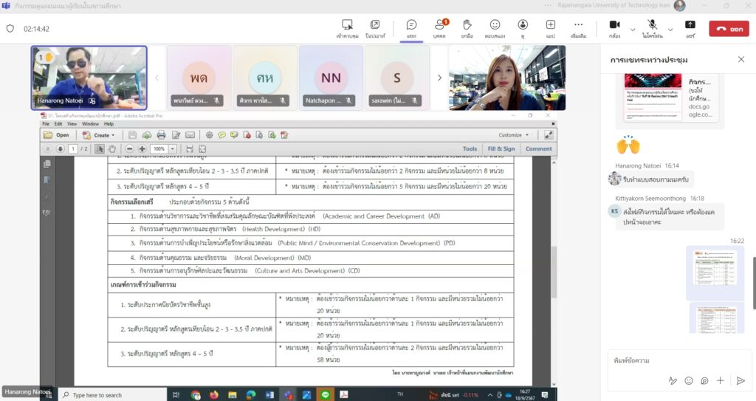Screen dimensions: 756x401
Task: Open the Chat panel icon in meeting toolbar
Action: tap(411, 28)
